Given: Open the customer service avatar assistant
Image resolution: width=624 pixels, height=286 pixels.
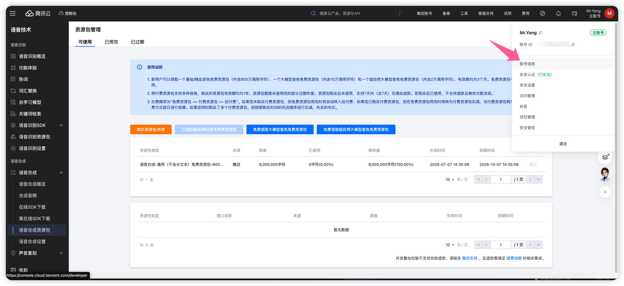Looking at the screenshot, I should coord(605,174).
